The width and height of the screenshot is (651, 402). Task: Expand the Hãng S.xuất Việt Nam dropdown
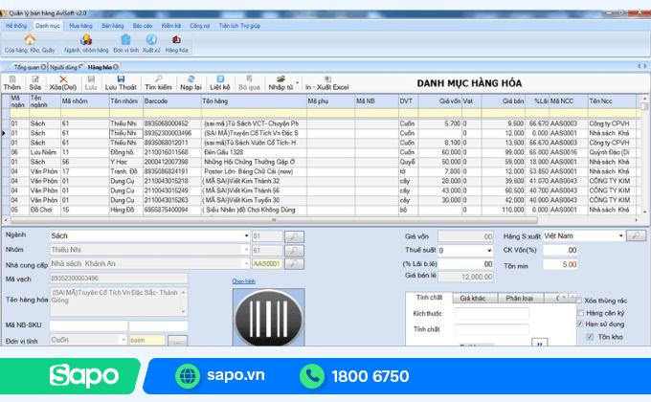tap(620, 235)
